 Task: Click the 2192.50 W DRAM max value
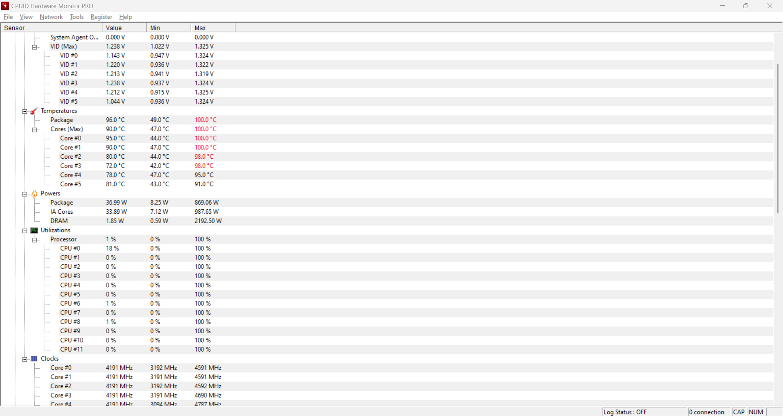(208, 221)
